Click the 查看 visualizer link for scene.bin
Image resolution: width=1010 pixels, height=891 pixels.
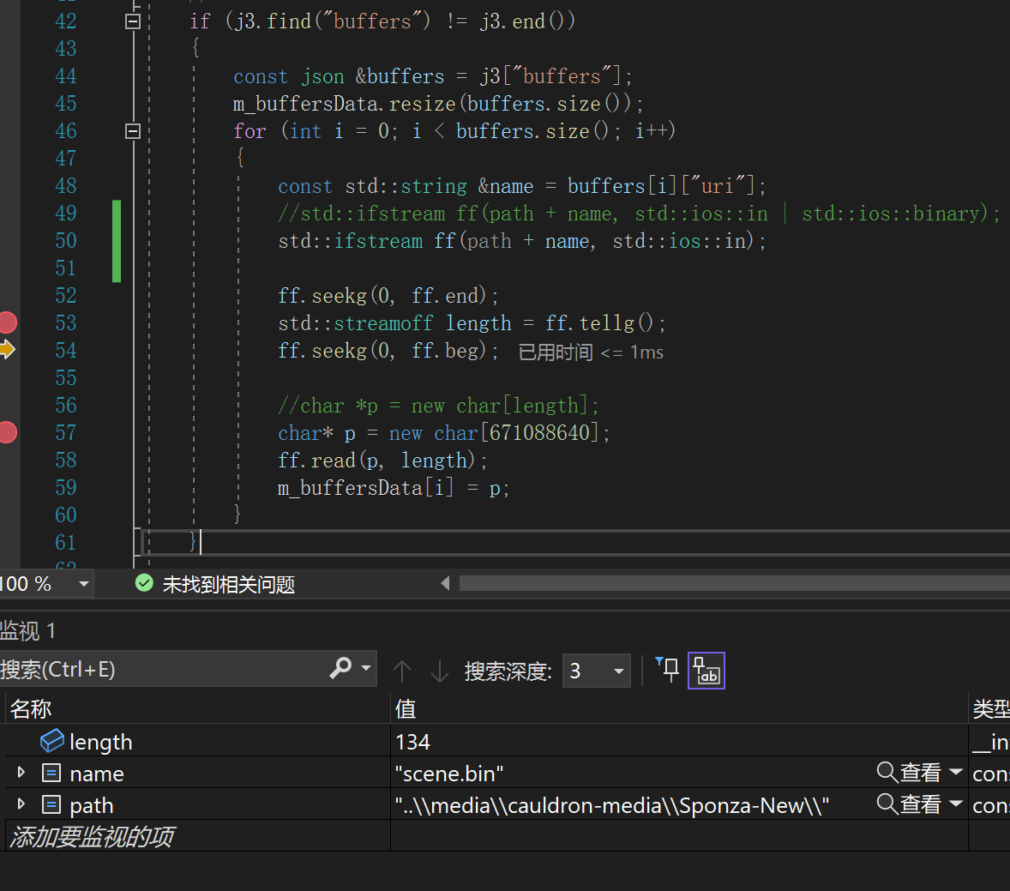[918, 773]
